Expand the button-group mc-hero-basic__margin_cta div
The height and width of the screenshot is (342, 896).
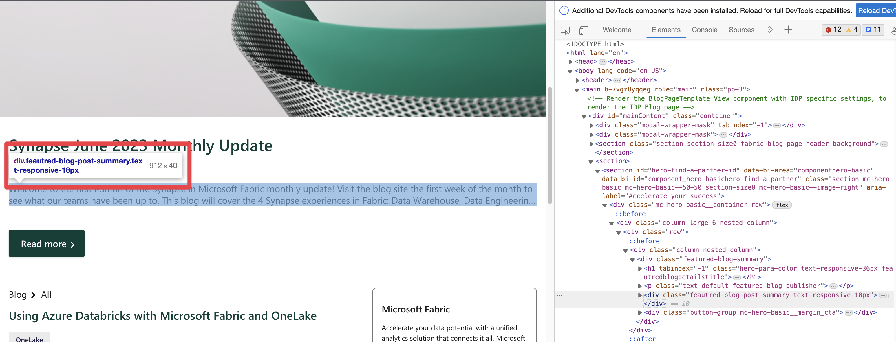(640, 312)
